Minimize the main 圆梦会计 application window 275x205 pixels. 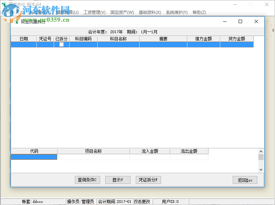235,4
